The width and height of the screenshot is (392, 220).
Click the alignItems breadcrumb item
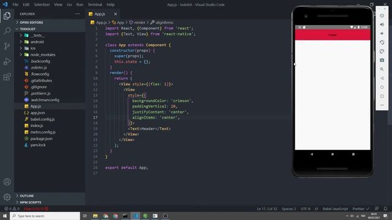coord(162,23)
